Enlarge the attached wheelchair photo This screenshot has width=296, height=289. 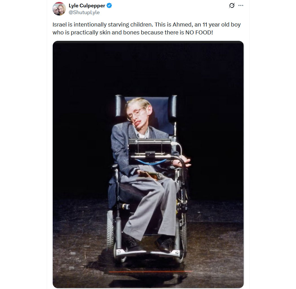coord(148,164)
